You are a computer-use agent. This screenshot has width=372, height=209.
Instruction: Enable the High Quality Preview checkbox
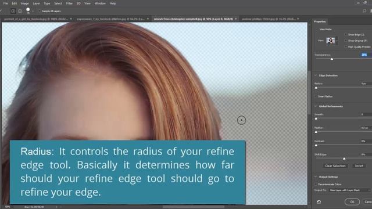346,47
